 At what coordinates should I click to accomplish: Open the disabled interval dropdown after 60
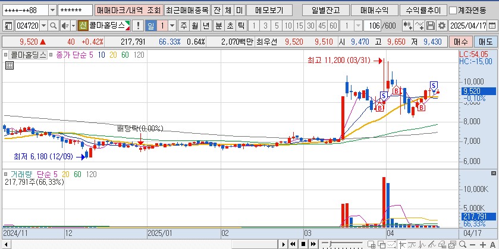point(358,26)
